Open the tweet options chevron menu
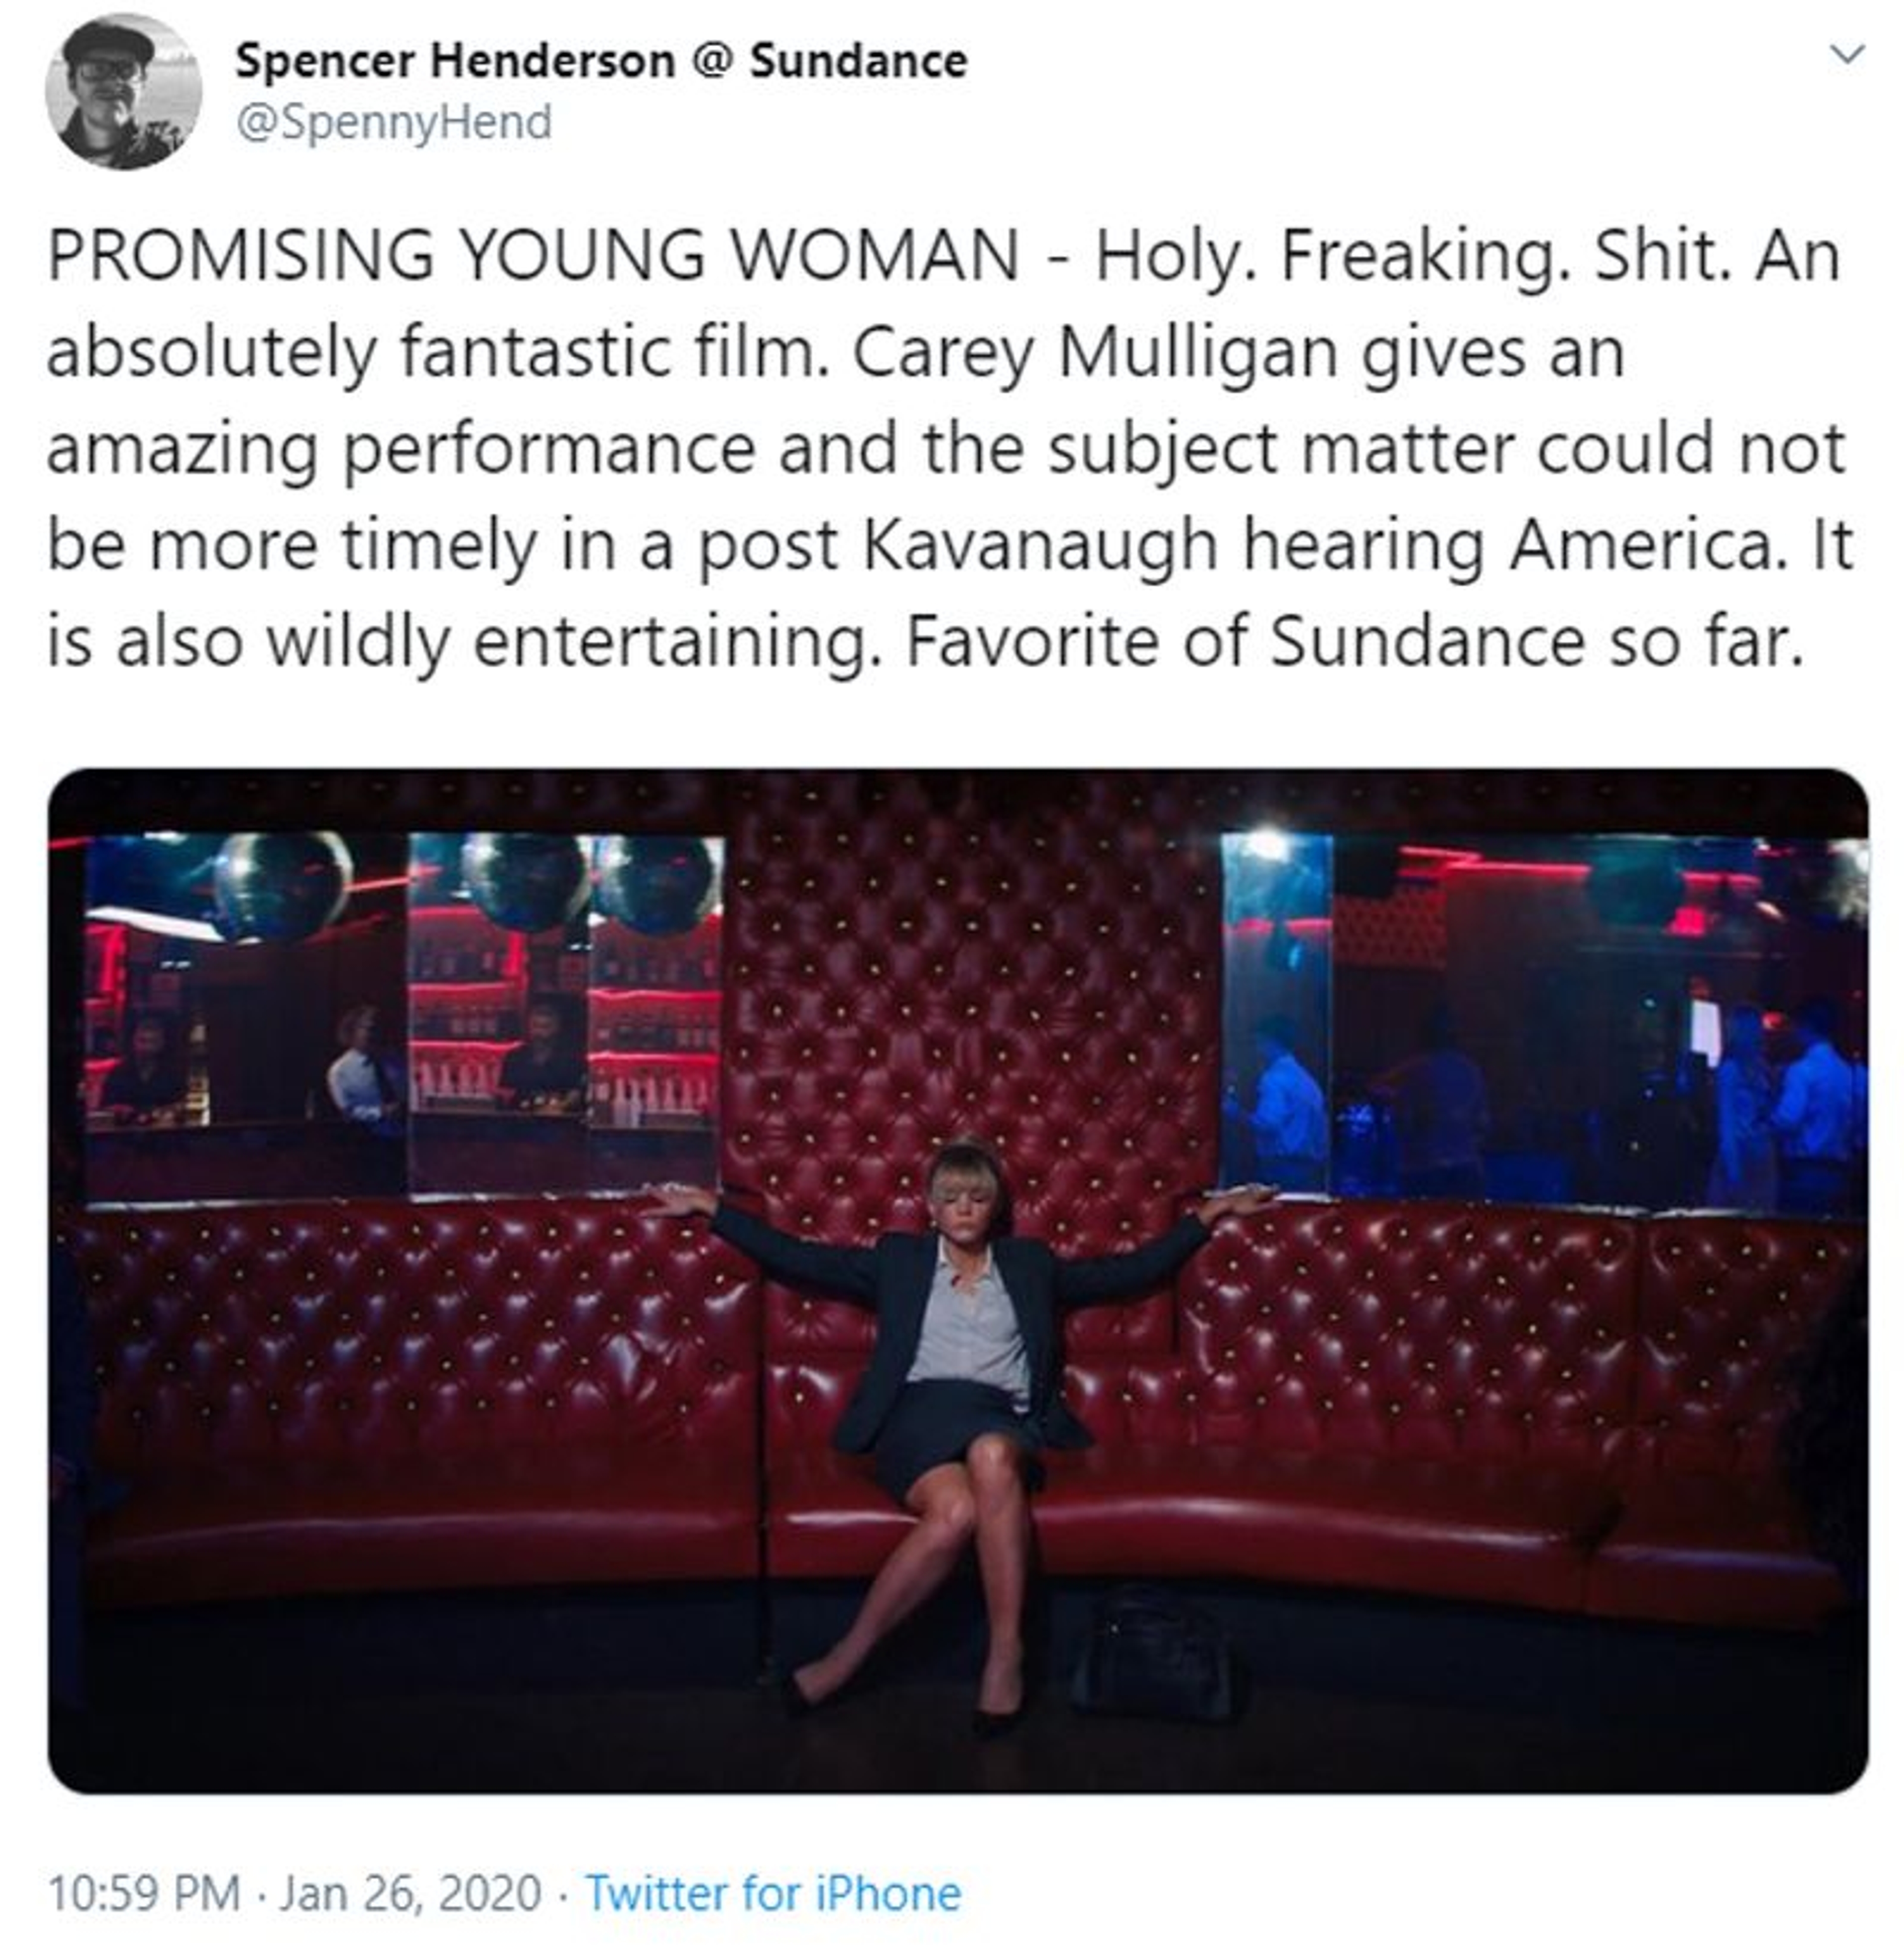 [1846, 55]
